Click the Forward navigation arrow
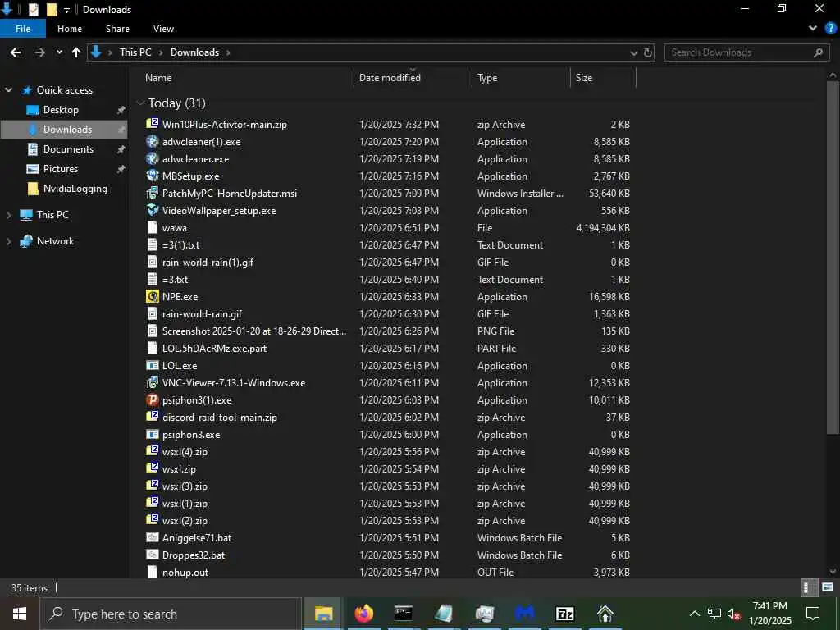Viewport: 840px width, 630px height. pyautogui.click(x=39, y=52)
